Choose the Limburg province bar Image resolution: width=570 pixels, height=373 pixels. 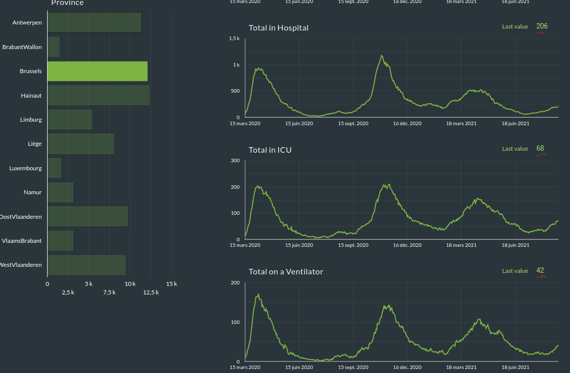[x=70, y=120]
